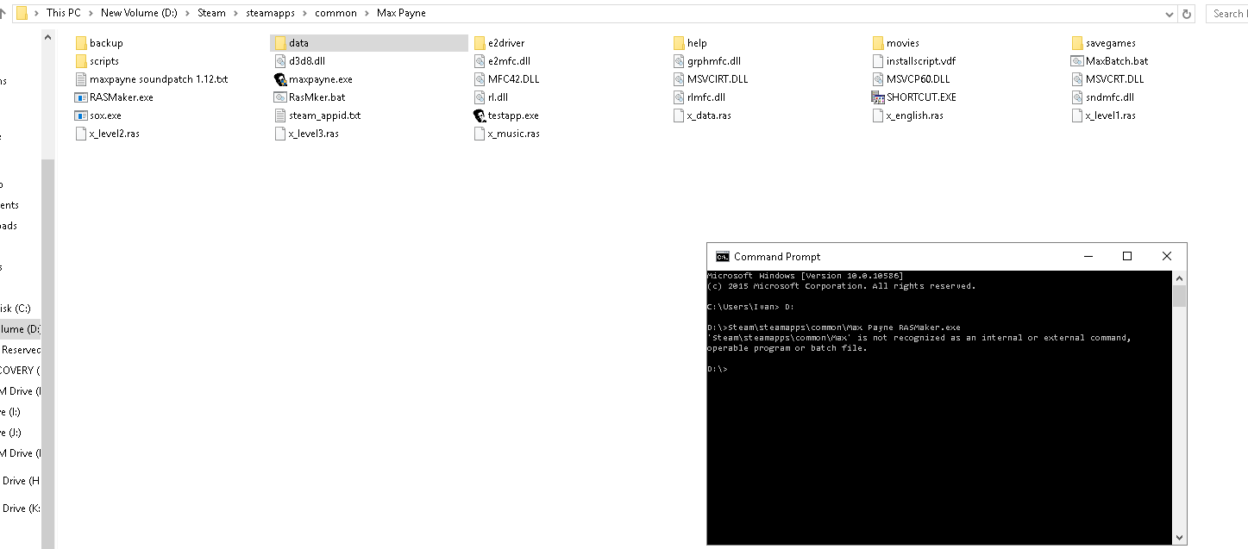Click the MaxBatch.bat file icon
Viewport: 1248px width, 549px height.
click(1077, 61)
